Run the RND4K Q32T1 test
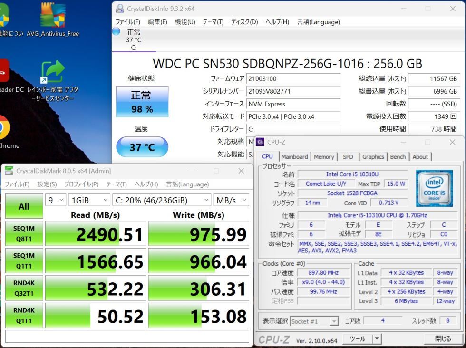 point(24,288)
